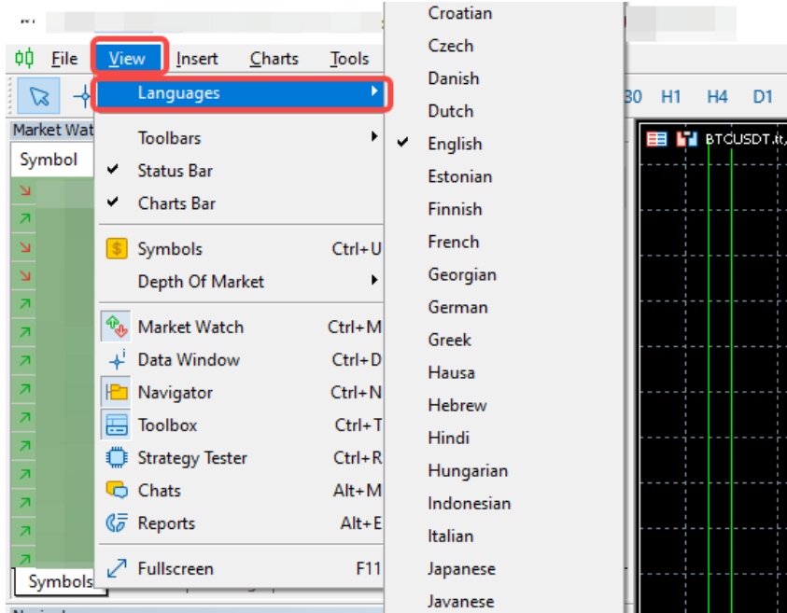Select the cursor arrow tool in toolbar
The width and height of the screenshot is (787, 613).
pos(39,96)
